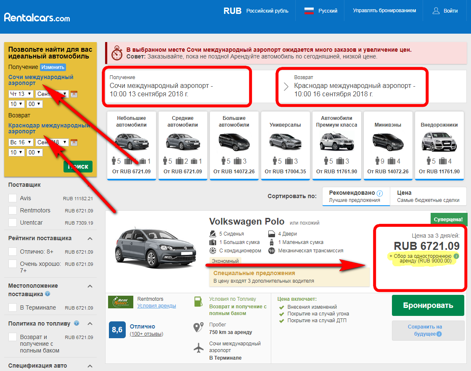Check the В Терминале location filter

coord(13,307)
